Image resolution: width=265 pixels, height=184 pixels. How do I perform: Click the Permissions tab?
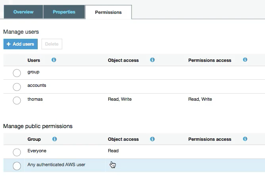tap(108, 12)
